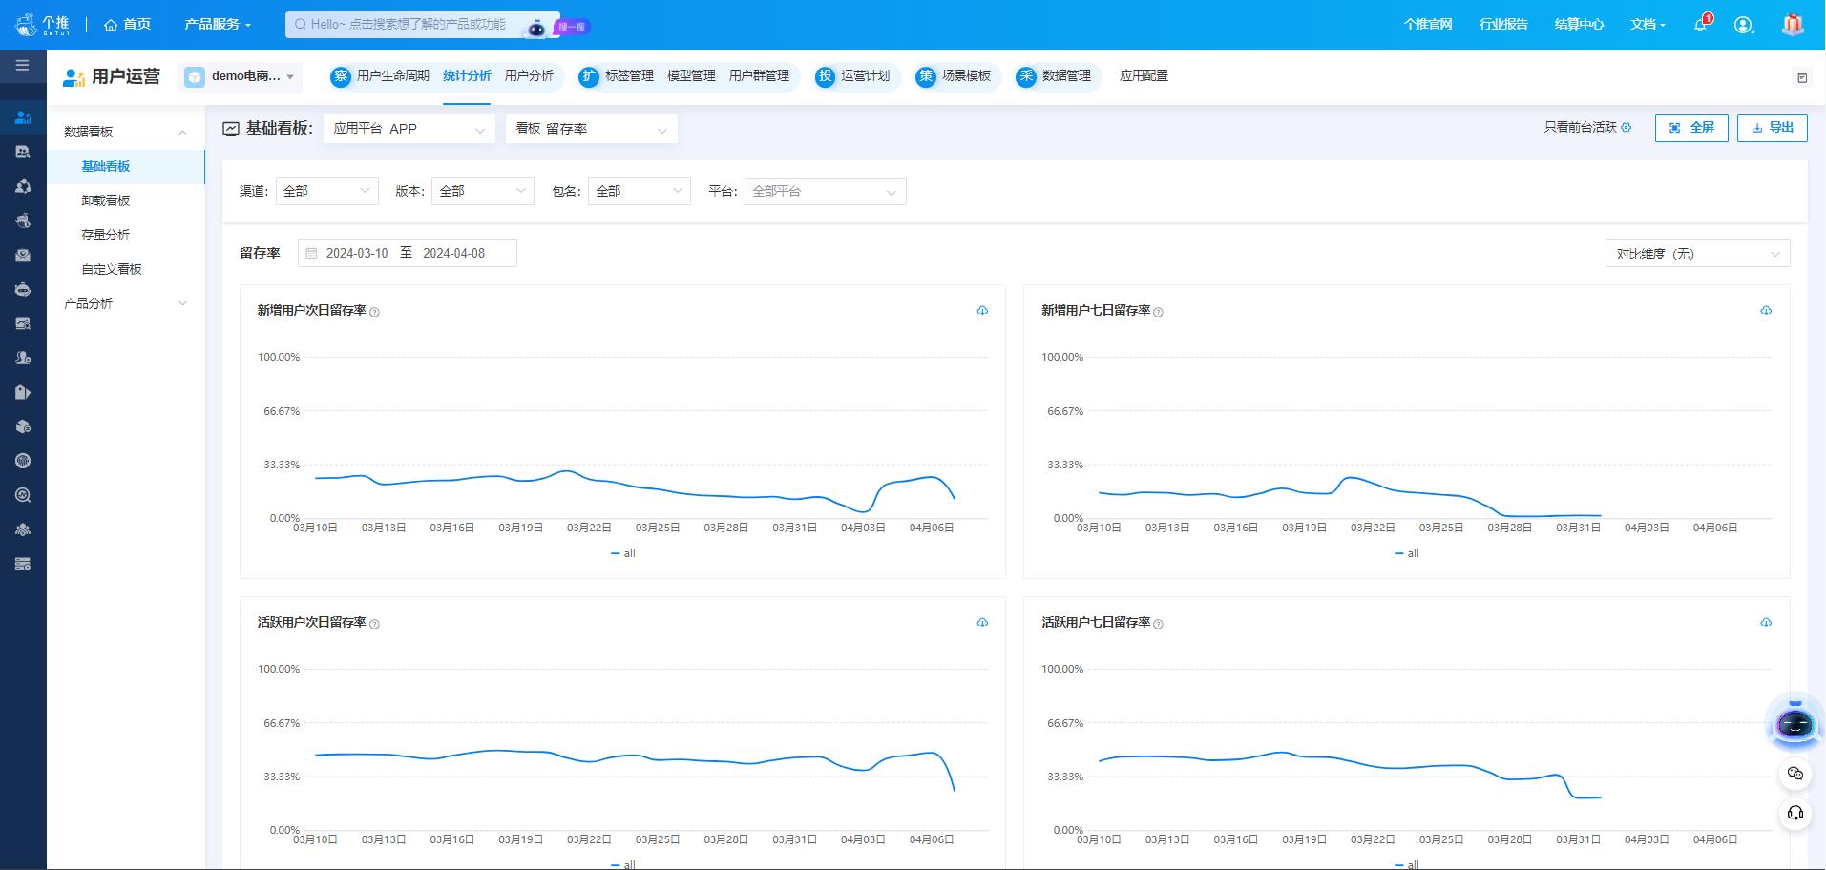Open 对比维度 (无) dropdown
Viewport: 1826px width, 870px height.
1697,254
